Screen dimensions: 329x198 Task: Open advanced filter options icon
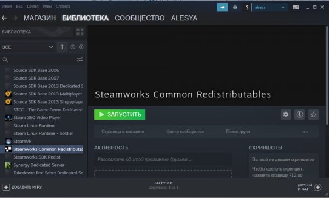[x=80, y=60]
